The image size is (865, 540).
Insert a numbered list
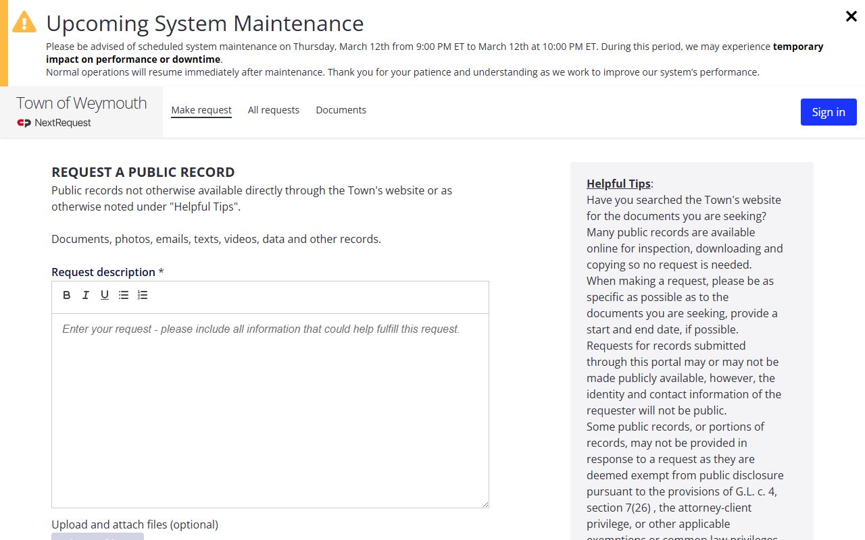point(143,295)
